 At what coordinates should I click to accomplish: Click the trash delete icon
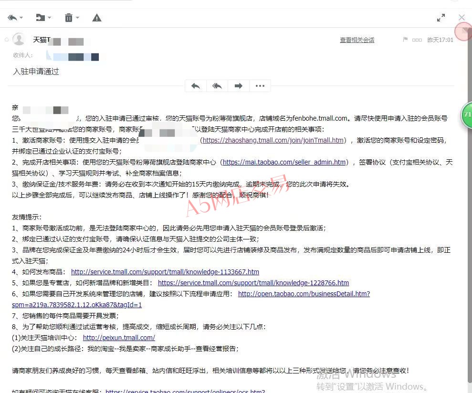click(x=69, y=18)
